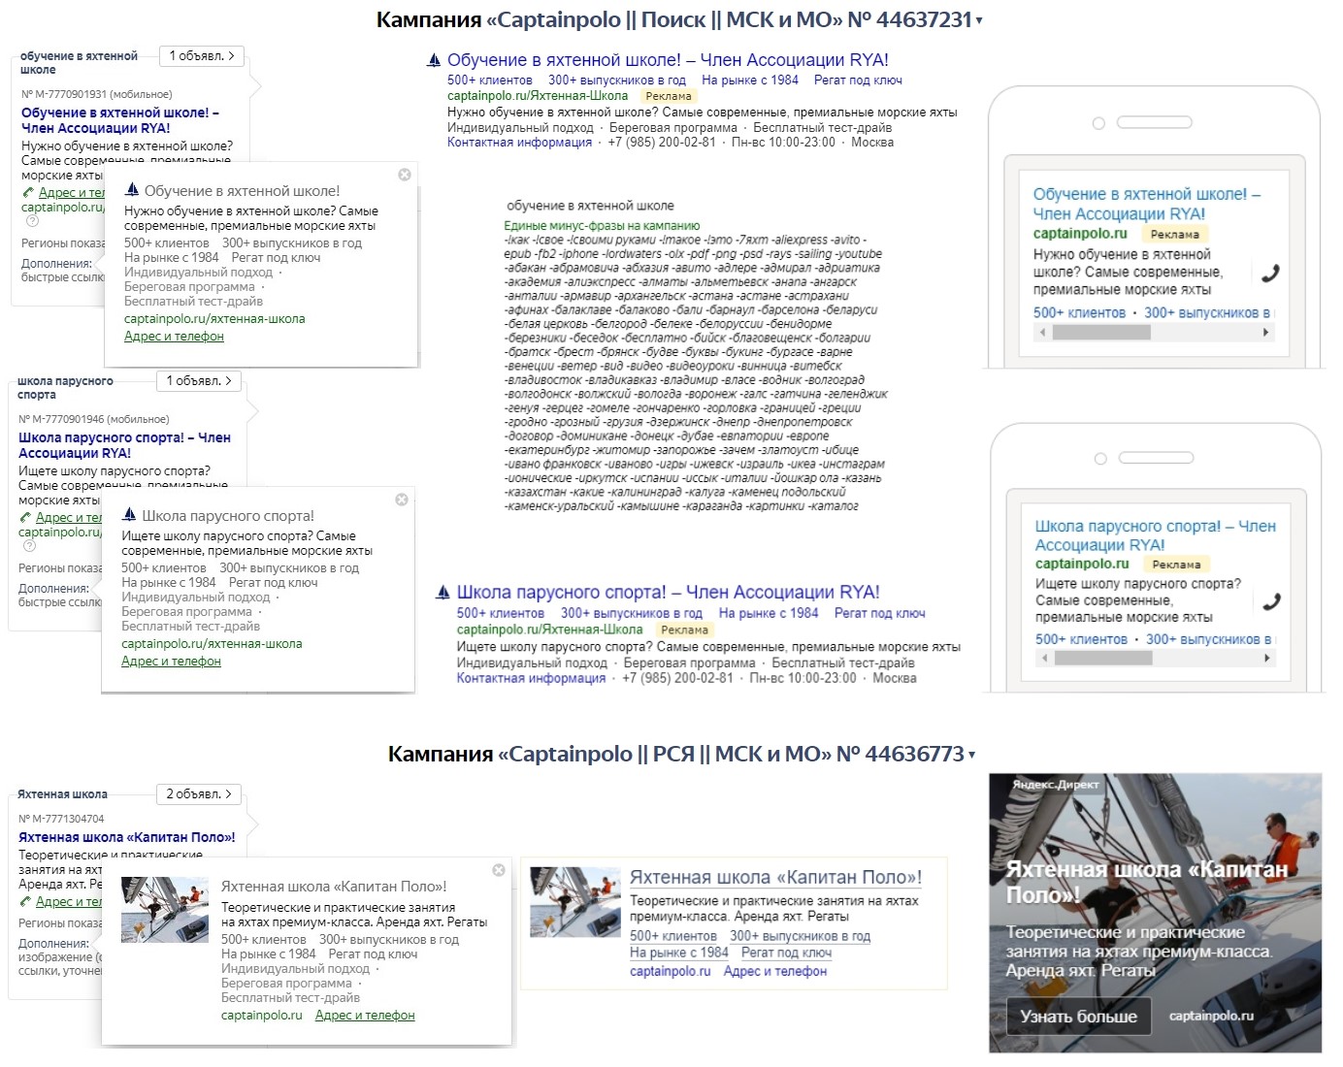The image size is (1343, 1067).
Task: Expand «1 объявл.» for школа парусного спорта group
Action: pyautogui.click(x=199, y=381)
